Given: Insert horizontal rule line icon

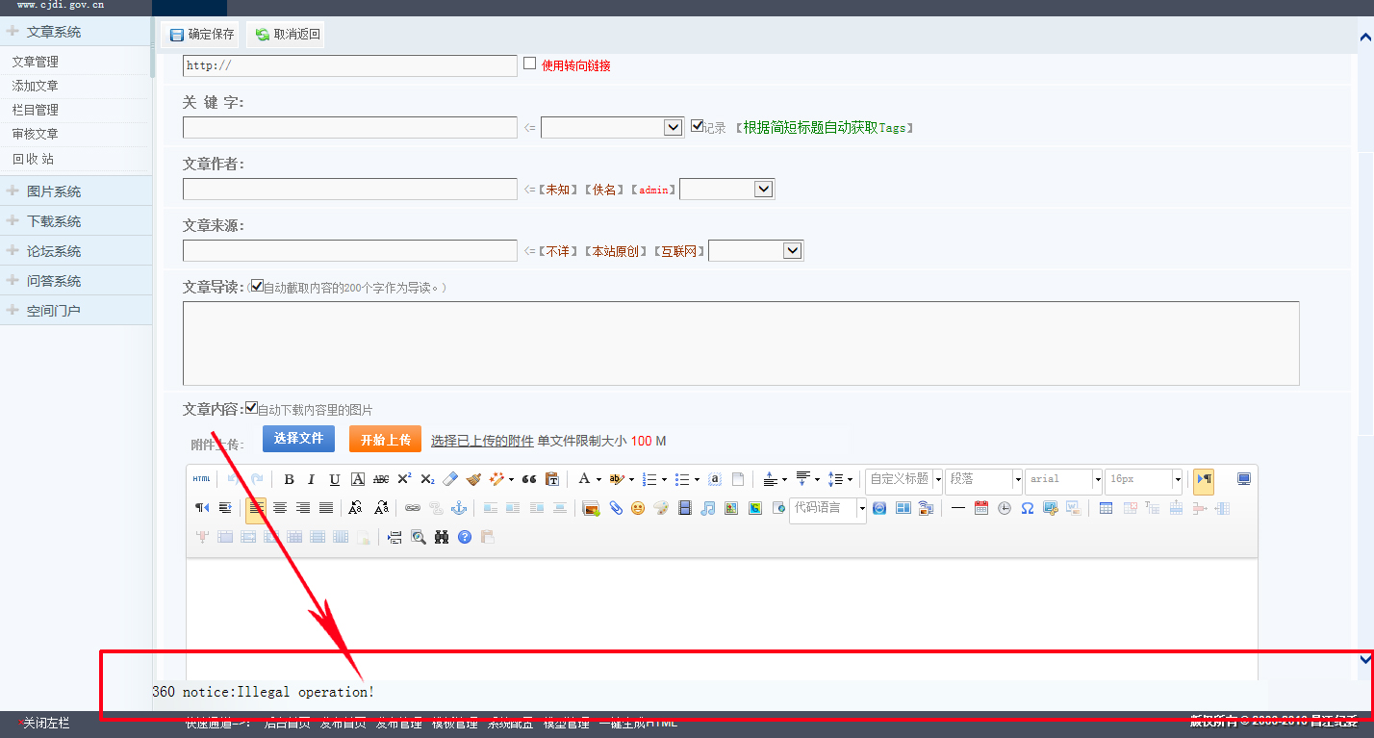Looking at the screenshot, I should click(x=958, y=508).
